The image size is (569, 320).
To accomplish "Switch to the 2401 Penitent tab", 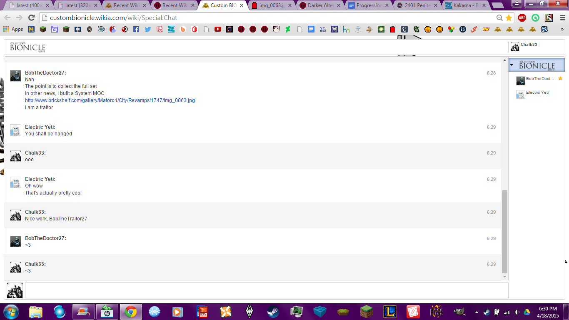I will 417,5.
